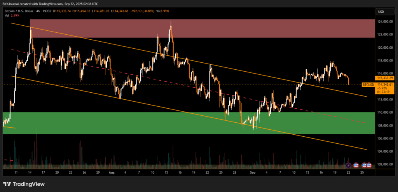Click the 102,000.00 price axis level
This screenshot has height=192, width=398.
tap(385, 164)
